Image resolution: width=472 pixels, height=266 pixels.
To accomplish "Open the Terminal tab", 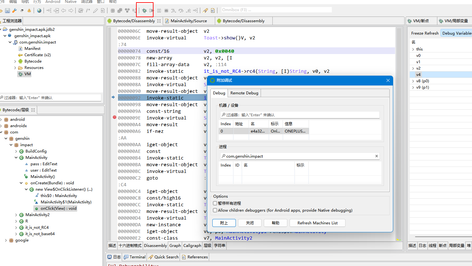I will pyautogui.click(x=134, y=257).
